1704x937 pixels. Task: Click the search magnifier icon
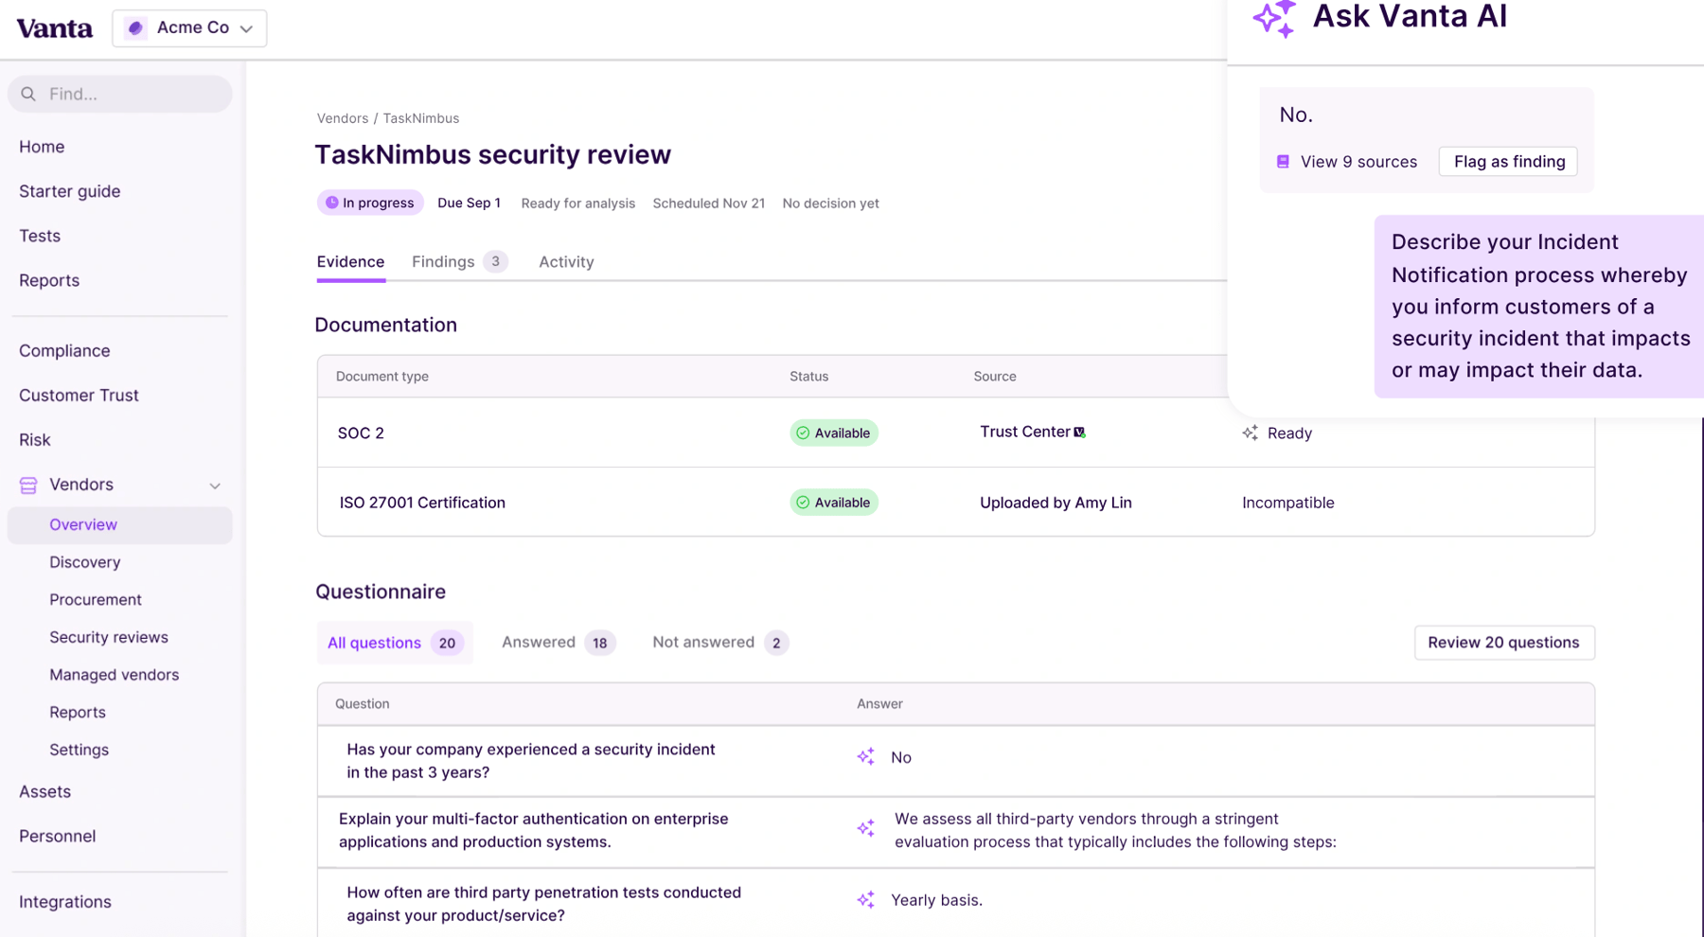point(28,94)
